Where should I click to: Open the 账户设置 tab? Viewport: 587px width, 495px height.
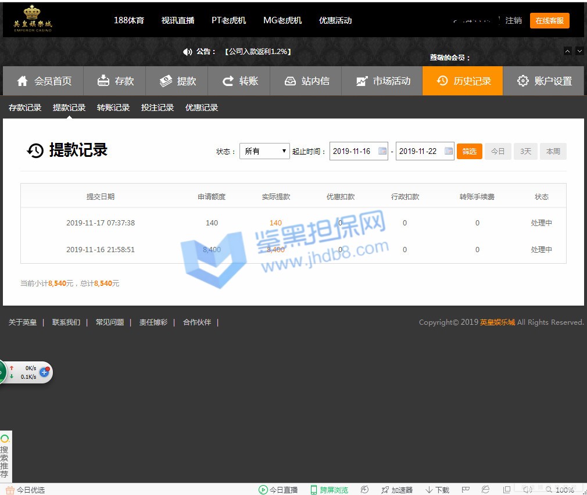[x=544, y=81]
